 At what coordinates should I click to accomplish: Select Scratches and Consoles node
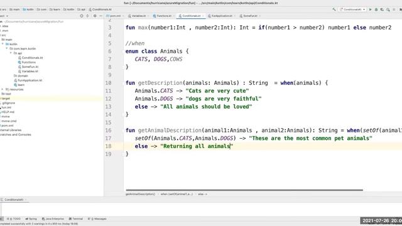coord(15,134)
